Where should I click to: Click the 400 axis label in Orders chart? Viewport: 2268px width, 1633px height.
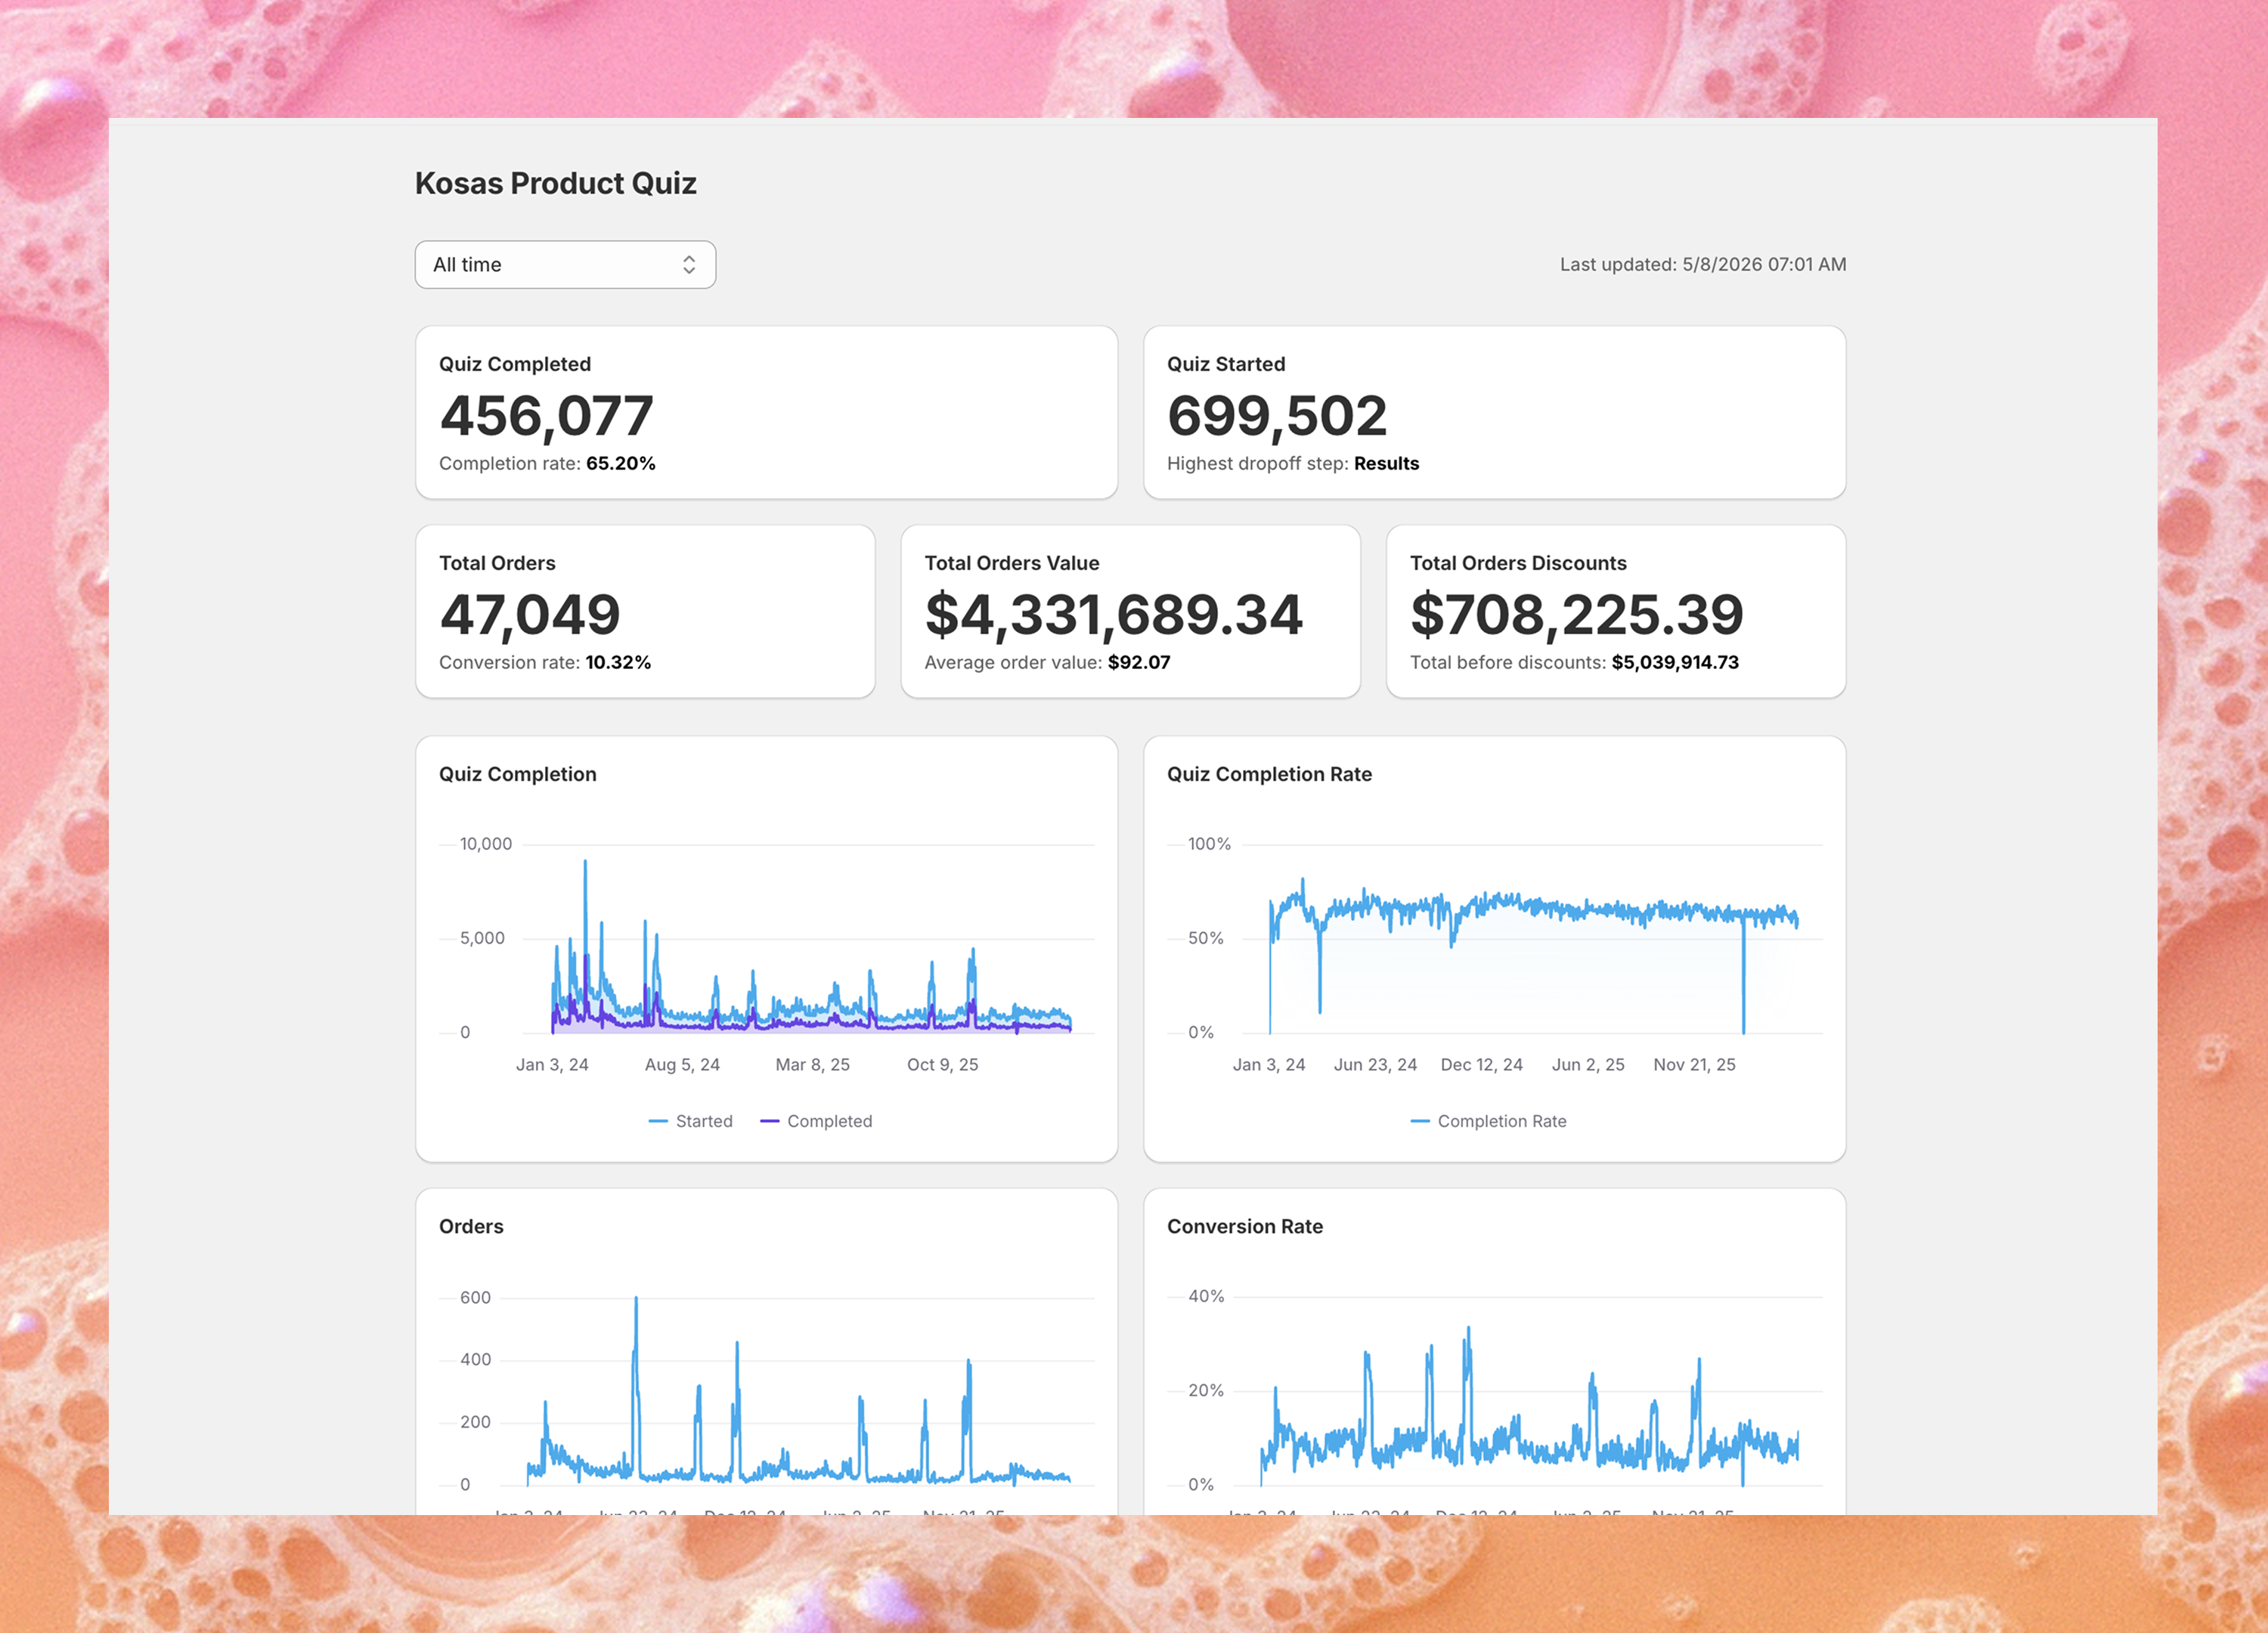pyautogui.click(x=475, y=1360)
